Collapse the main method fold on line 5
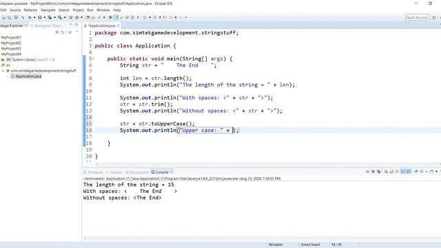This screenshot has width=441, height=248. [x=93, y=59]
